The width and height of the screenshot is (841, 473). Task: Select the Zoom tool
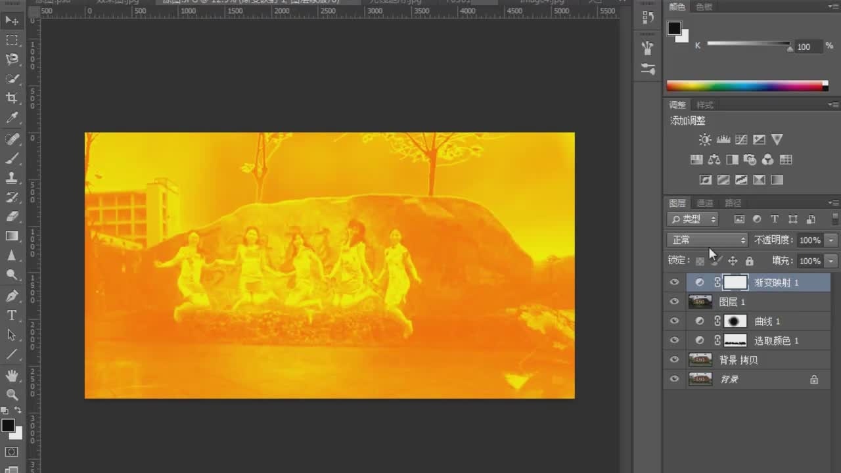point(12,394)
